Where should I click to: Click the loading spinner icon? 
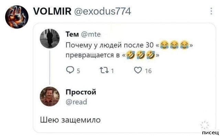[205, 125]
